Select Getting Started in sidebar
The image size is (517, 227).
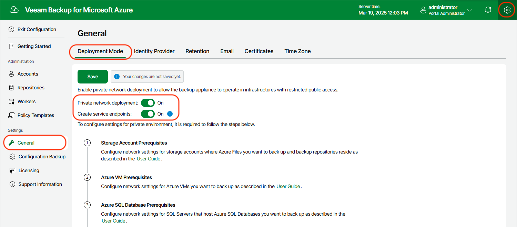tap(34, 46)
